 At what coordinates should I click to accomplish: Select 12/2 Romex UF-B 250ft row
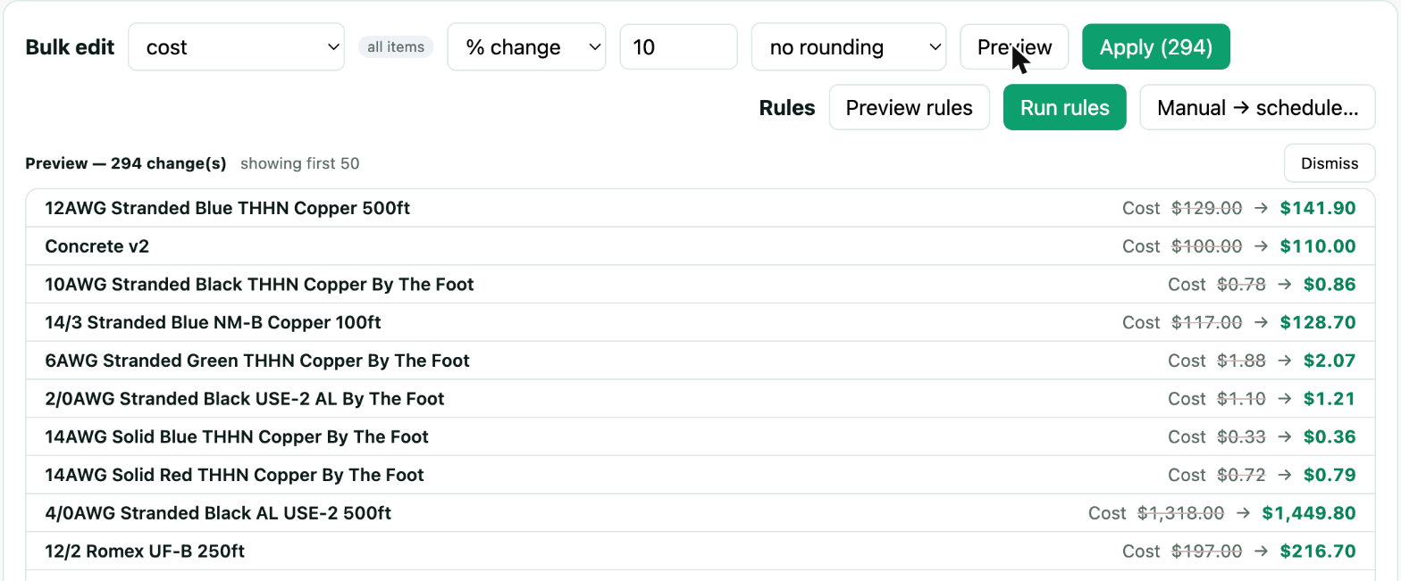(x=700, y=551)
